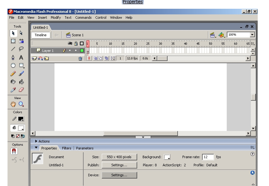Toggle lock all layers padlock icon

tap(76, 43)
